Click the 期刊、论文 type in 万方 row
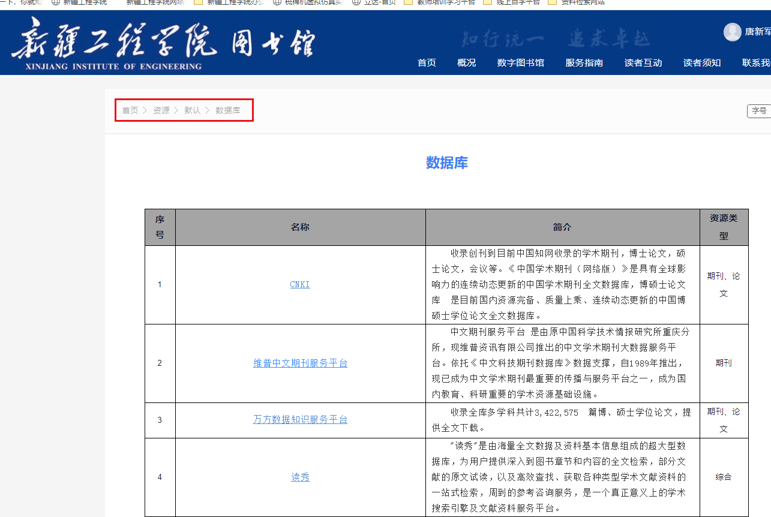771x517 pixels. [x=724, y=420]
